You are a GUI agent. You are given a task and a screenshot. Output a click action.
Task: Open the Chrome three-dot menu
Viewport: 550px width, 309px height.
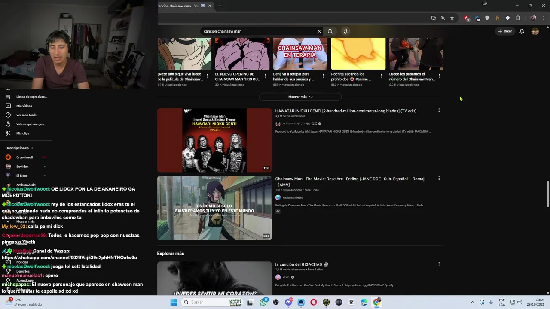tap(544, 18)
